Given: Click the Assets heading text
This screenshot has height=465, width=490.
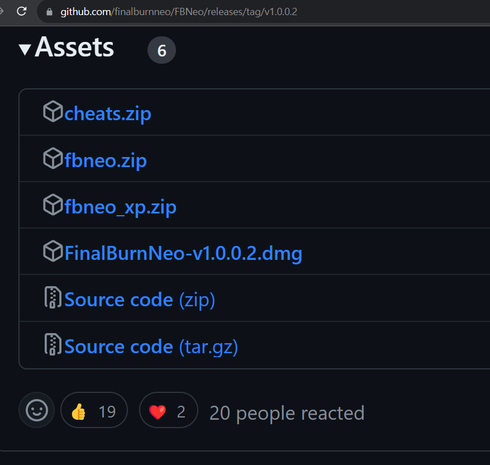Looking at the screenshot, I should point(74,47).
